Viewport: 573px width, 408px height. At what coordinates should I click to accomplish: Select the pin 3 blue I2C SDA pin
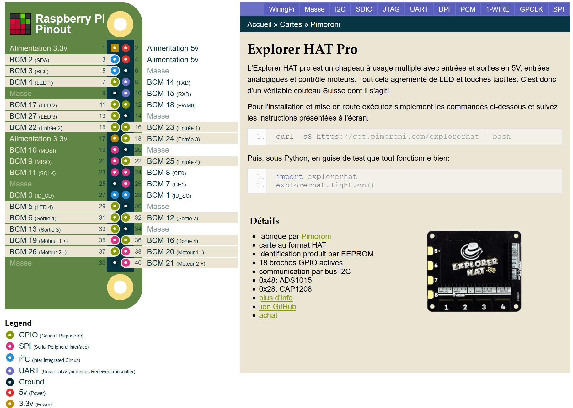pos(115,59)
